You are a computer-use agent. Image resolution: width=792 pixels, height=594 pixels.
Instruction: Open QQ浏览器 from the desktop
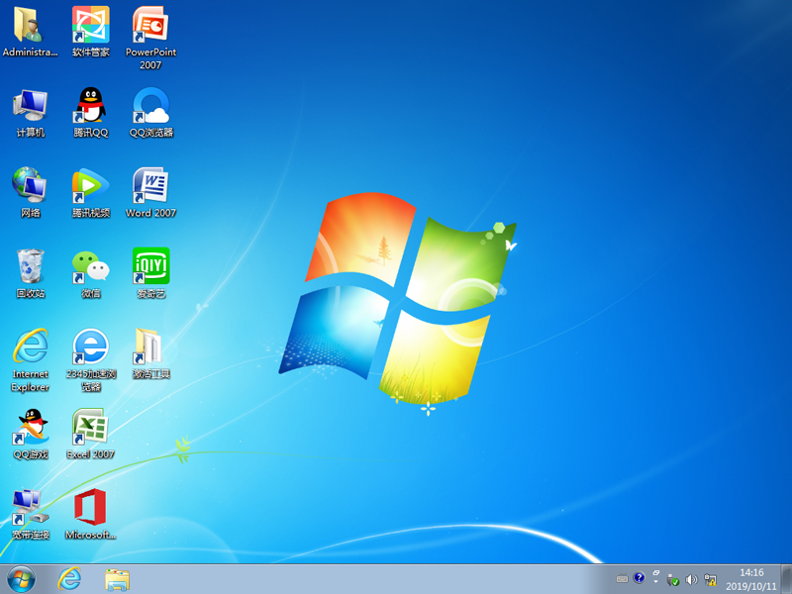150,109
